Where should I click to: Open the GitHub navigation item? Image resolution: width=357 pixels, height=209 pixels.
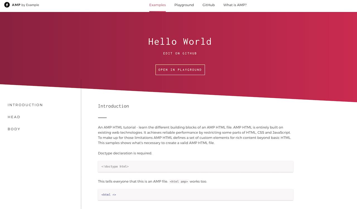tap(208, 5)
